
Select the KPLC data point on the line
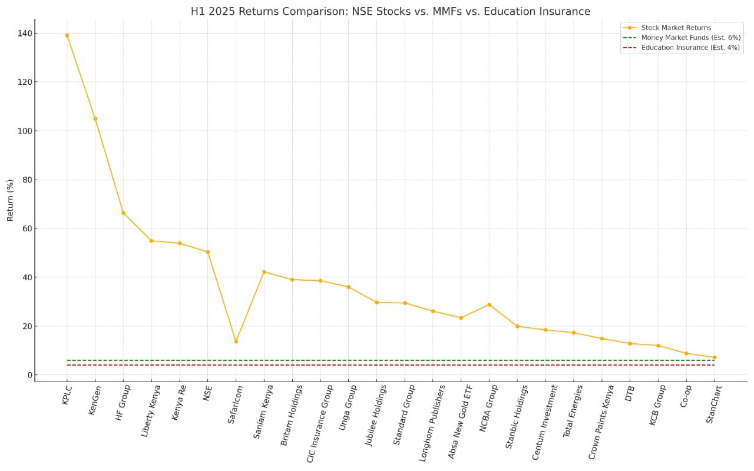point(67,35)
